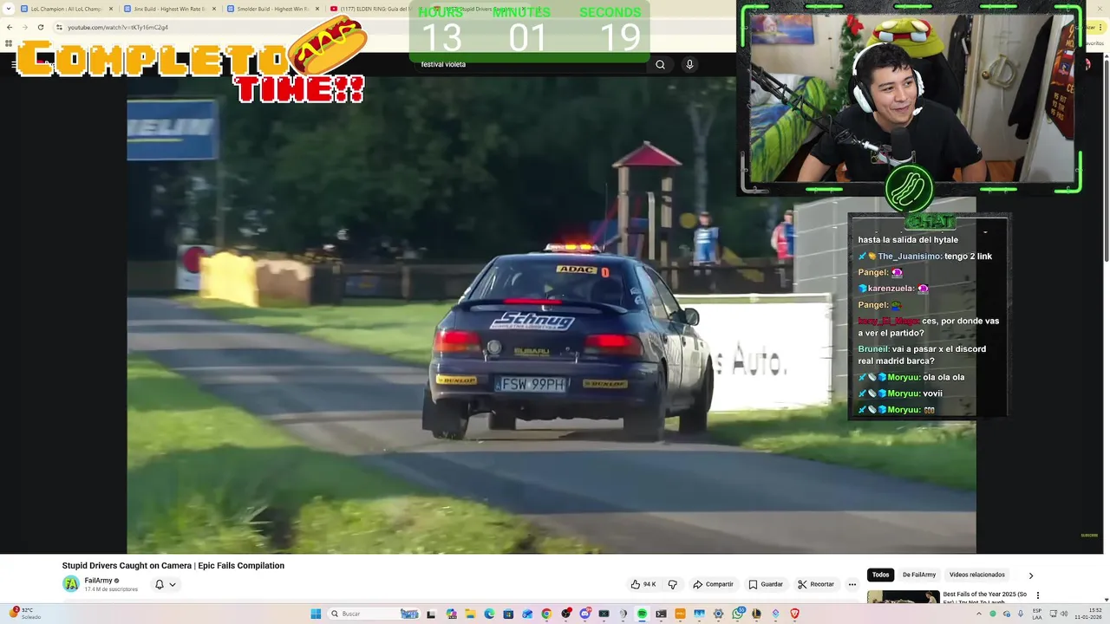Open Best Fails of the Year thumbnail
This screenshot has width=1110, height=624.
coord(903,597)
